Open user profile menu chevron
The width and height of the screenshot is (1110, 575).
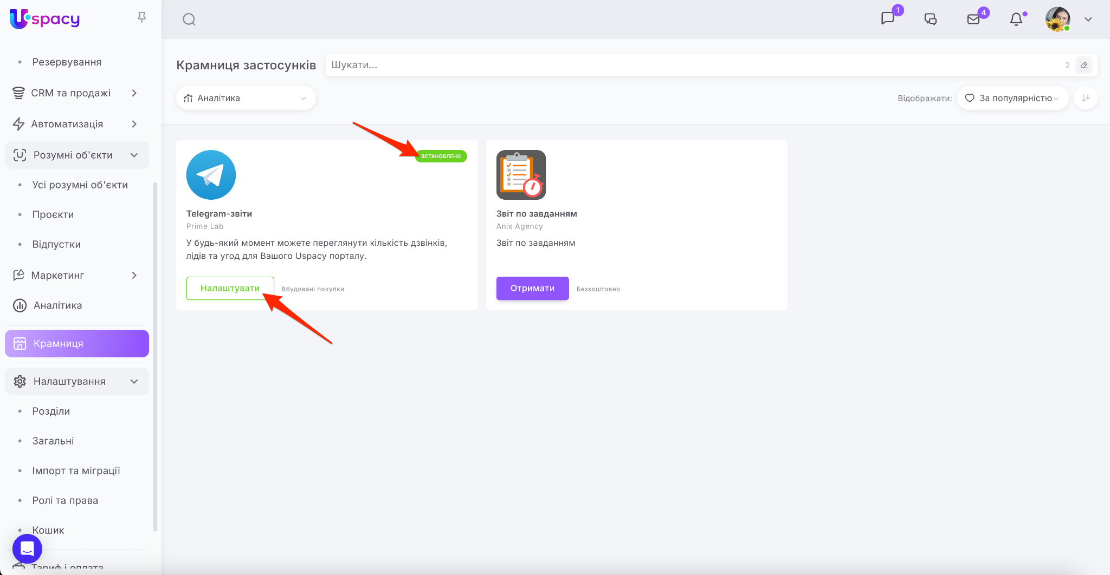(1088, 19)
